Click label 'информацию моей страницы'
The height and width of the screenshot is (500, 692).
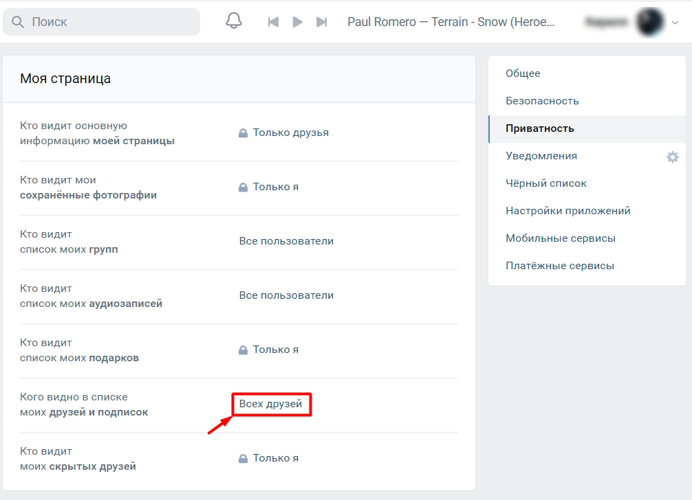click(97, 141)
